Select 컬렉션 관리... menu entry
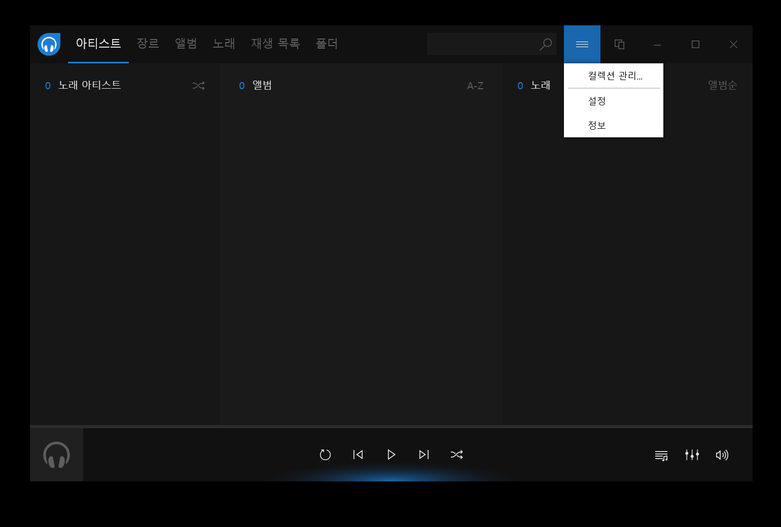The height and width of the screenshot is (527, 781). tap(614, 76)
